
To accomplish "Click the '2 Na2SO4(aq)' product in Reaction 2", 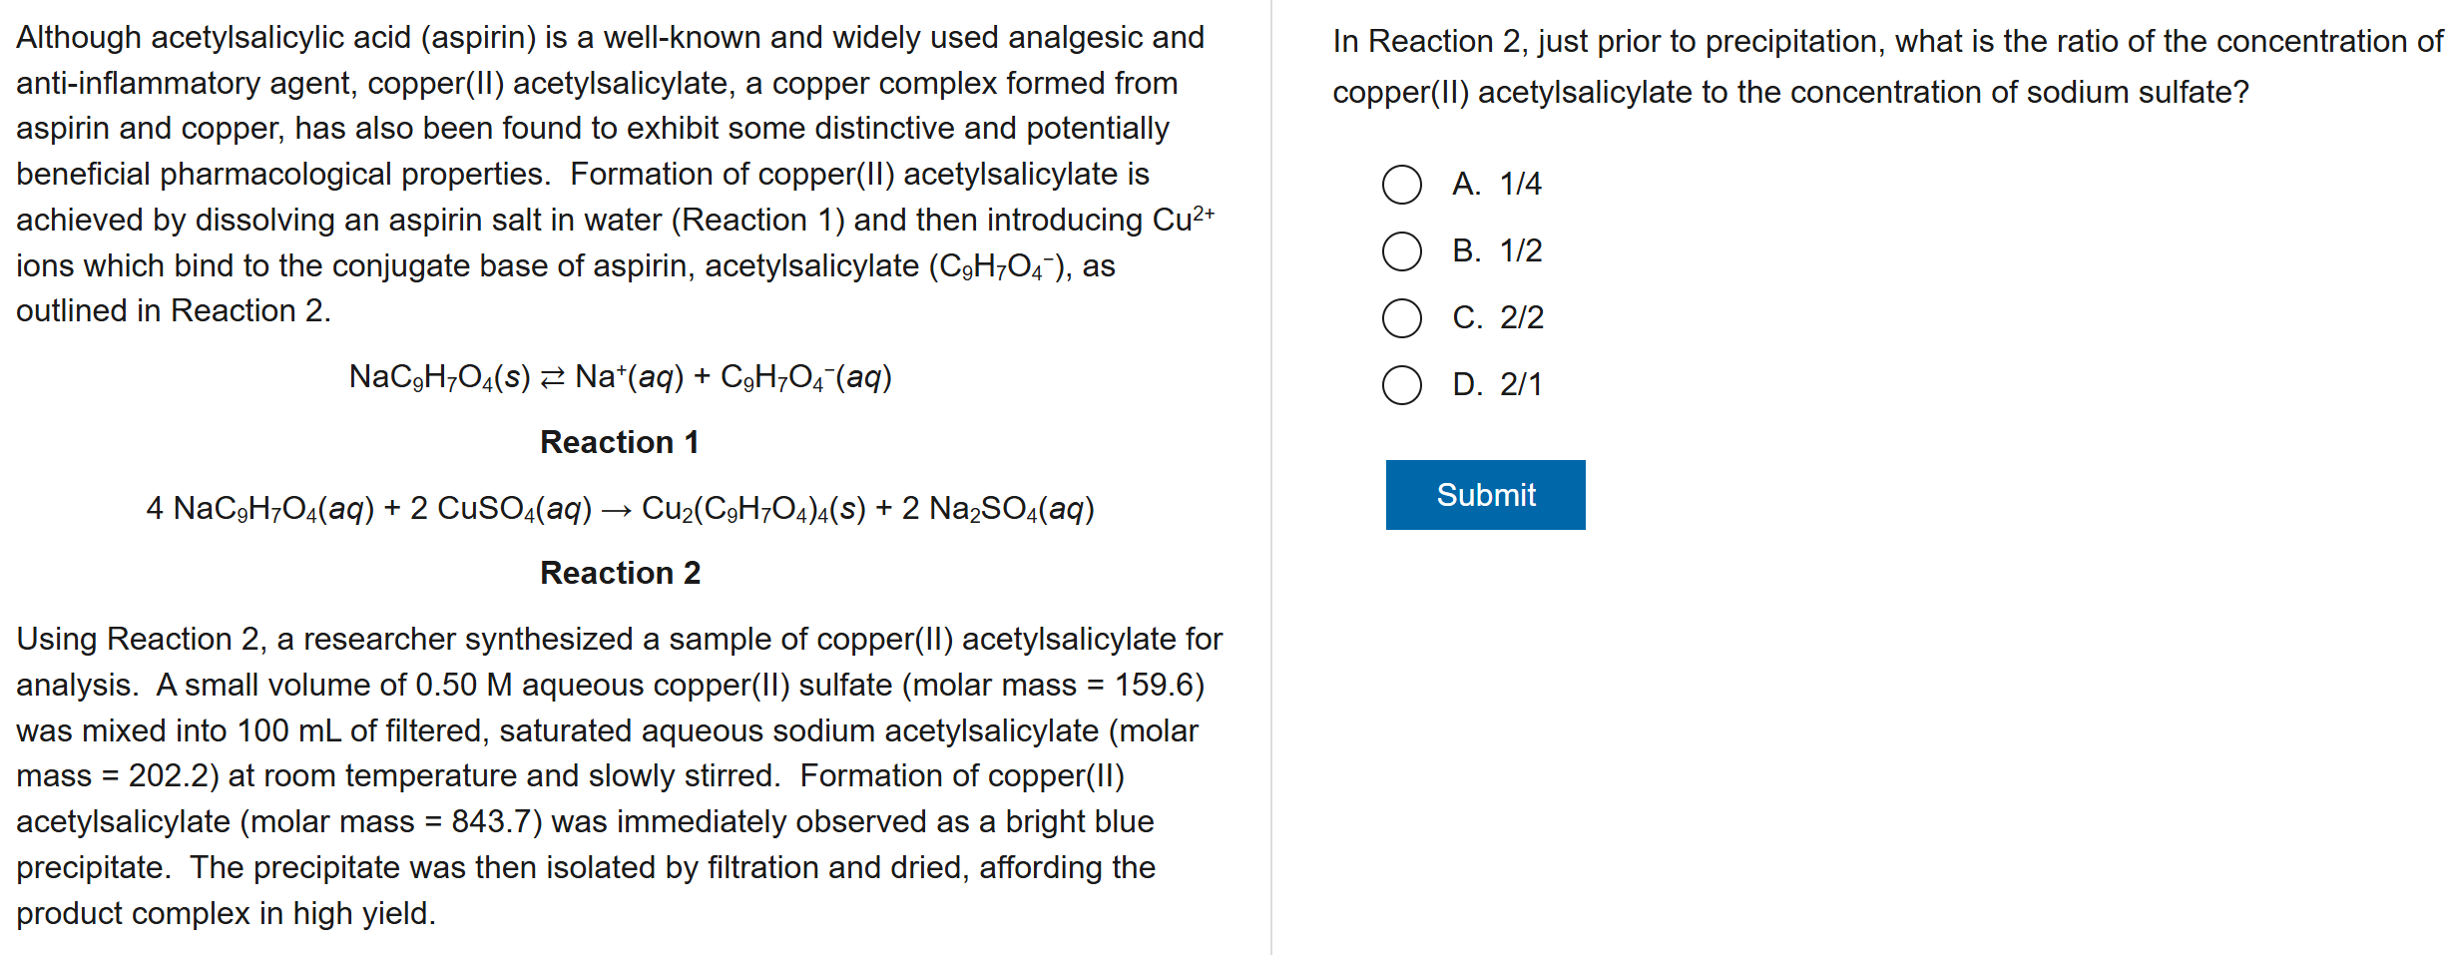I will (998, 509).
